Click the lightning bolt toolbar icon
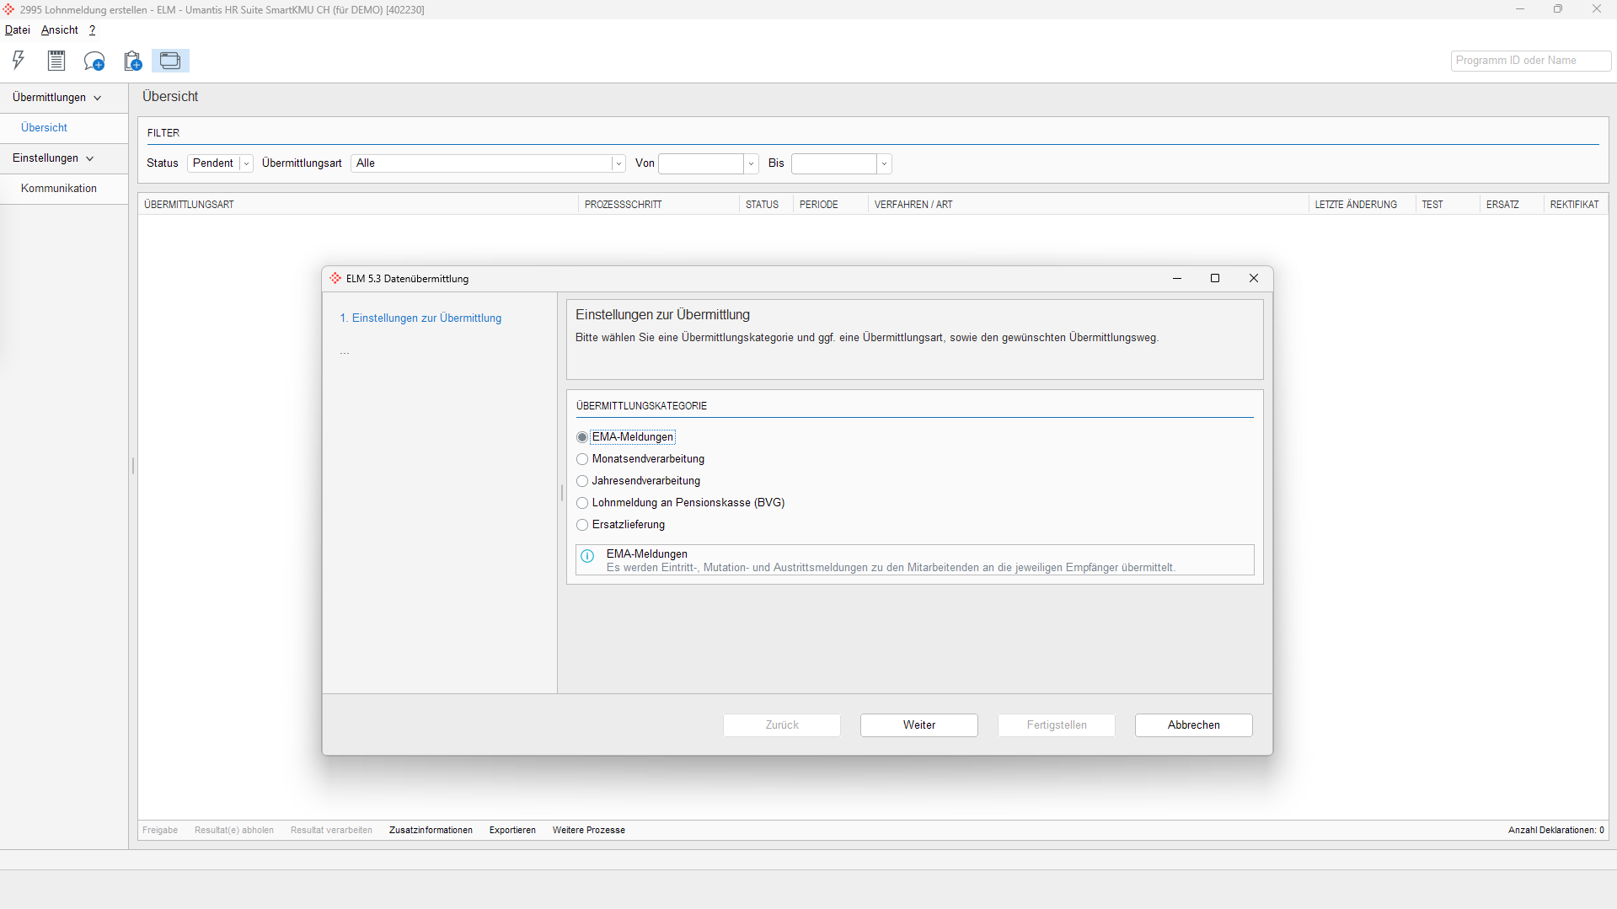1617x909 pixels. (19, 61)
